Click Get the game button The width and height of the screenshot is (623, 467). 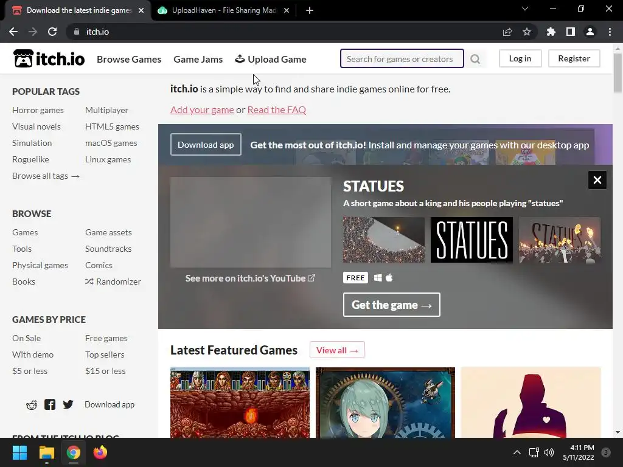point(391,305)
